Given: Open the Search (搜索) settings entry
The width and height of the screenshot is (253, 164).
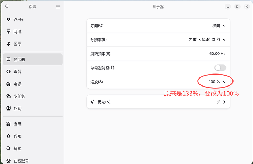Looking at the screenshot, I should point(17,149).
